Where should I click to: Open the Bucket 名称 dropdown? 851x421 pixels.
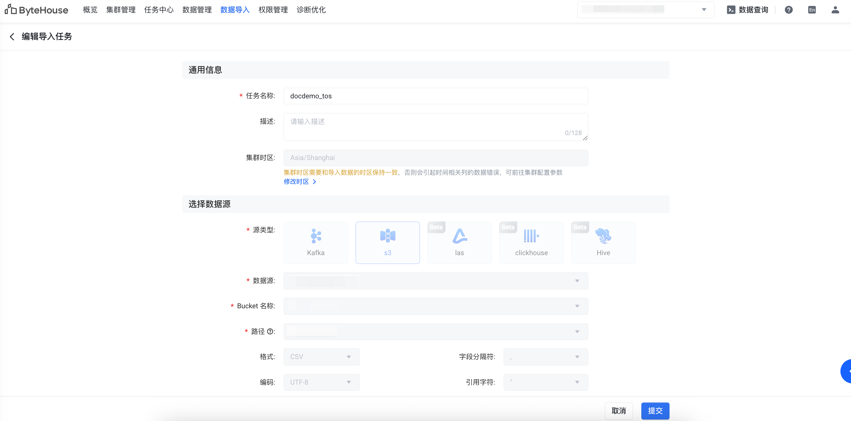[435, 306]
